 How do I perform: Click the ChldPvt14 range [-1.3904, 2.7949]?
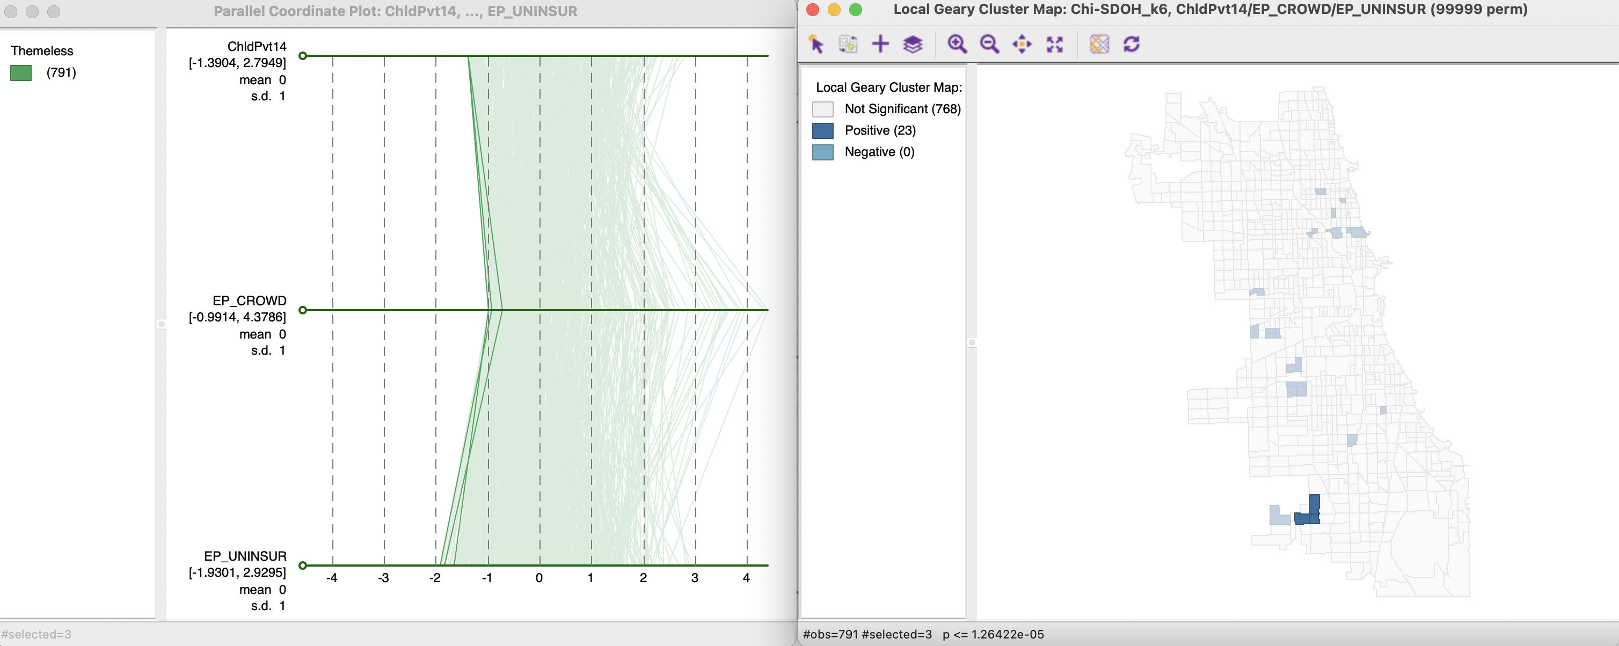click(237, 63)
